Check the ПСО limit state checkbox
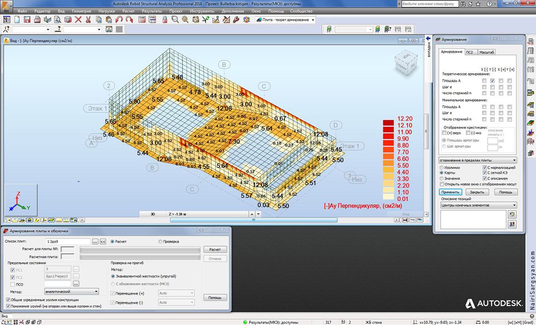This screenshot has width=536, height=325. click(x=13, y=284)
